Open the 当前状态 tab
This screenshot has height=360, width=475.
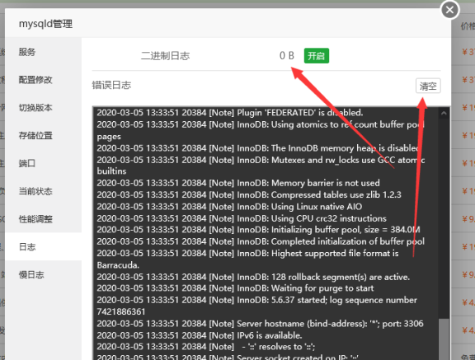tap(43, 191)
